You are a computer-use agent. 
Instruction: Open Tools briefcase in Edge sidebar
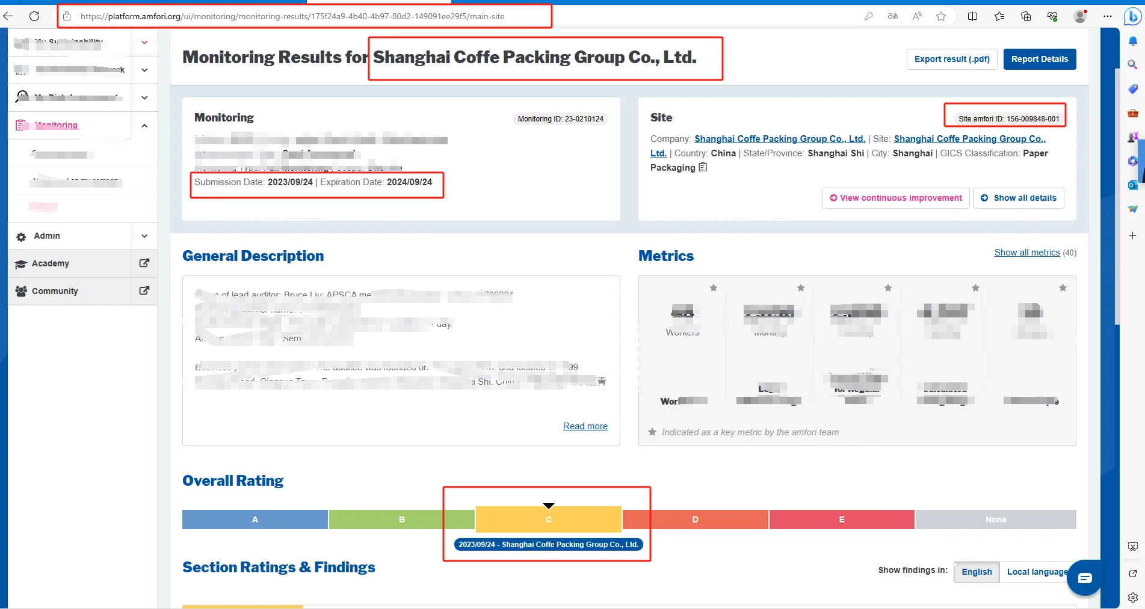[x=1132, y=113]
